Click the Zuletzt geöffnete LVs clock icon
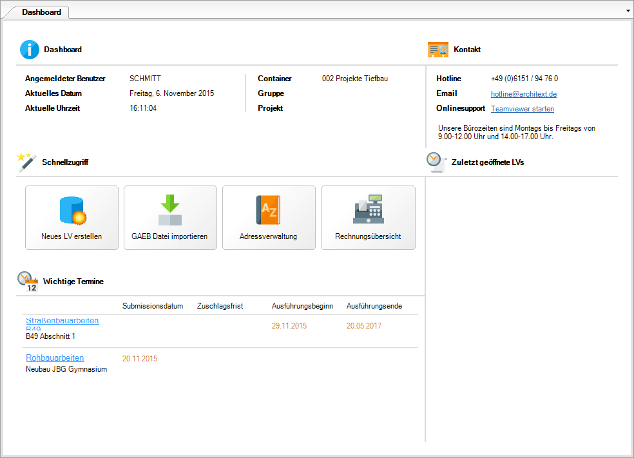This screenshot has height=458, width=634. (436, 162)
